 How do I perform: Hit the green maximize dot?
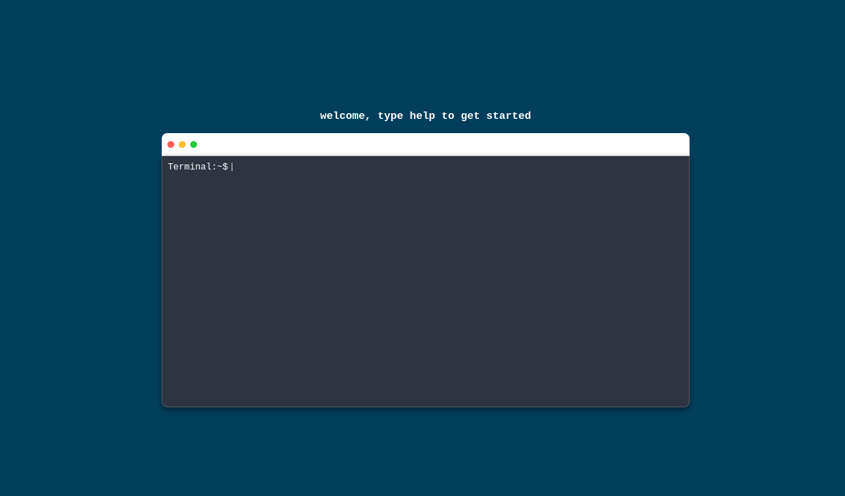click(194, 144)
